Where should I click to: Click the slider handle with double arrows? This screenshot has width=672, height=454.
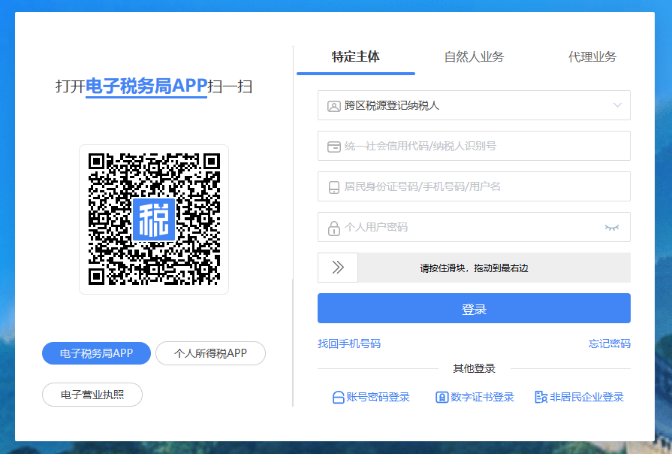tap(338, 268)
